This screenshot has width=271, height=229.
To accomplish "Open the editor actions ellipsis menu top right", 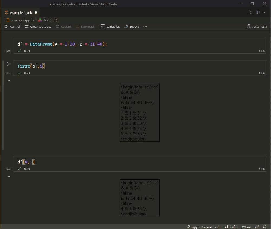I will coord(264,12).
